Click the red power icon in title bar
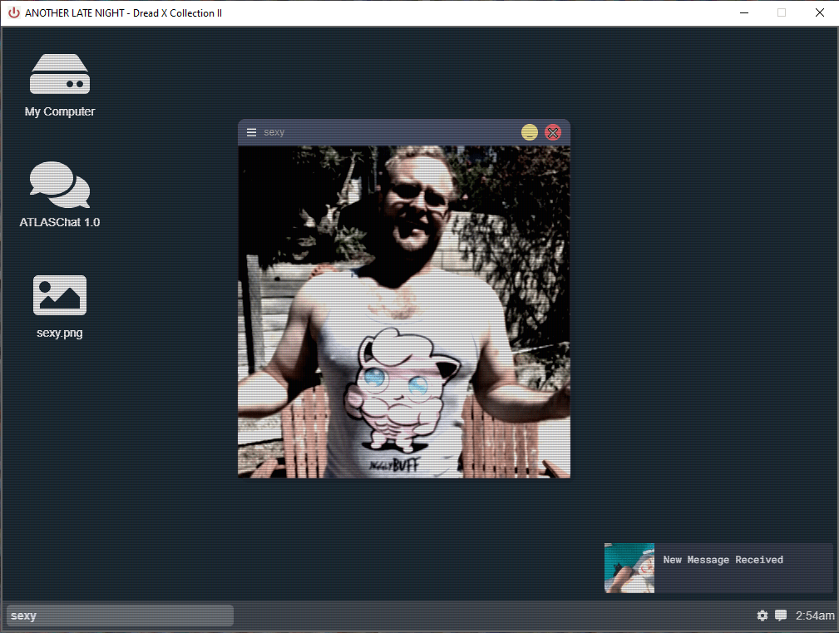 click(13, 12)
